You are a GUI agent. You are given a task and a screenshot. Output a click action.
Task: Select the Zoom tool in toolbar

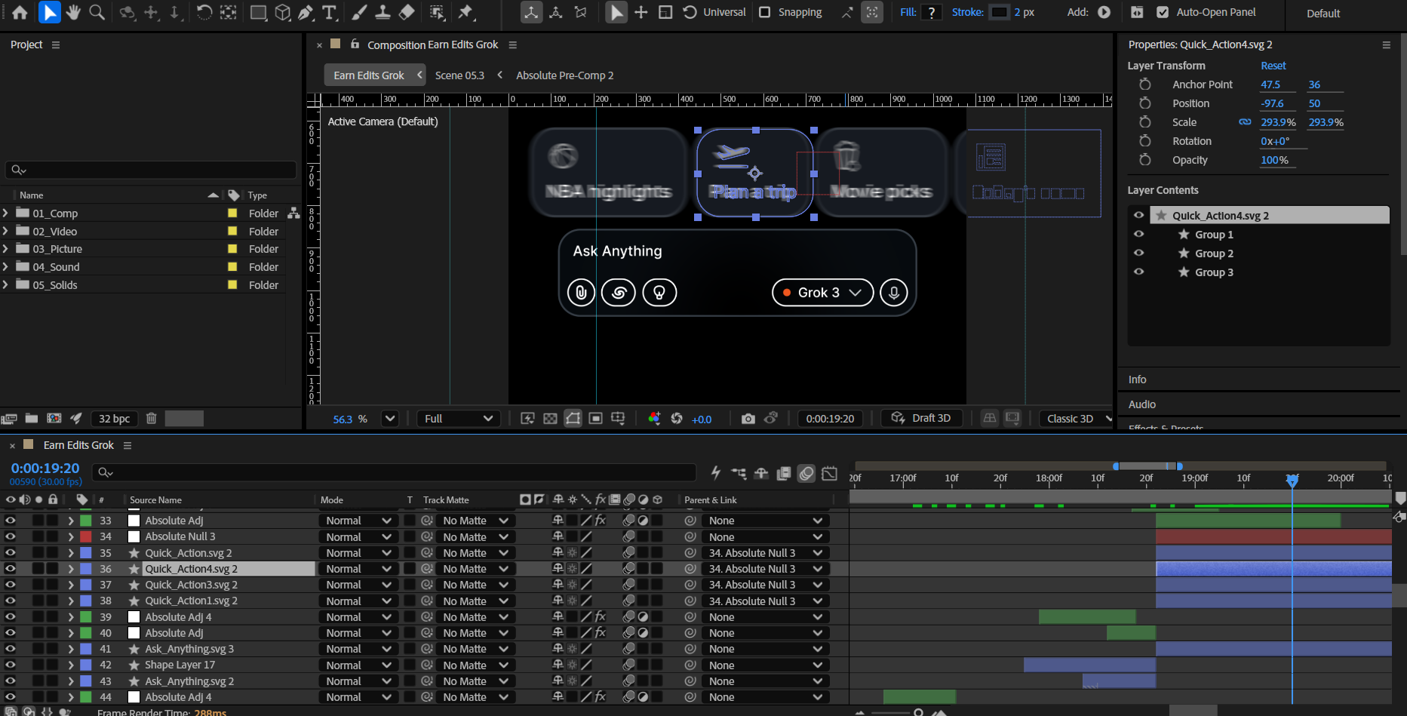click(97, 12)
